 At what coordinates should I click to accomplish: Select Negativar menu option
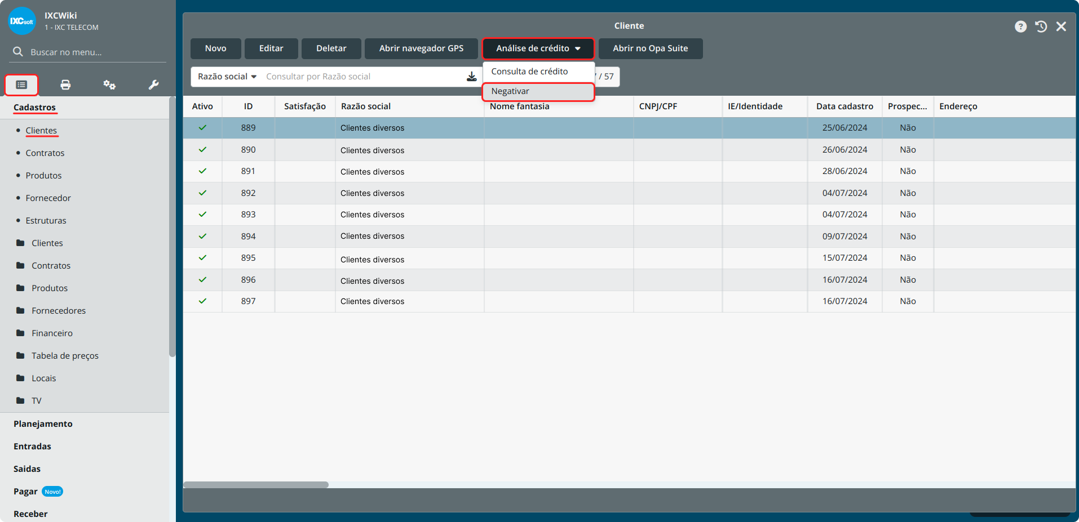coord(538,91)
